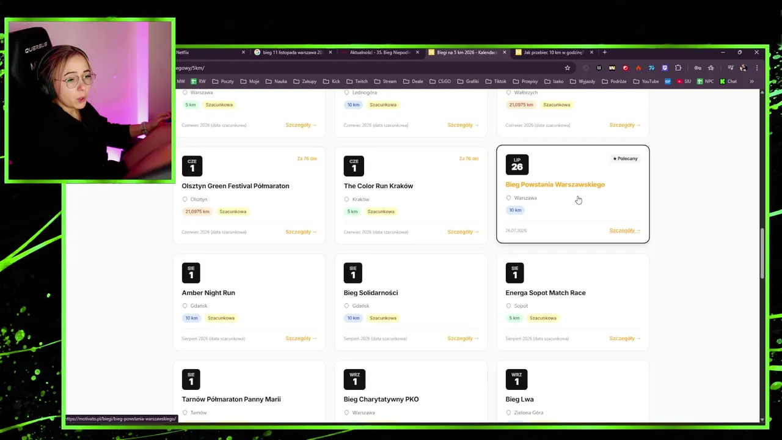Viewport: 782px width, 440px height.
Task: Open a new browser tab
Action: click(x=605, y=52)
